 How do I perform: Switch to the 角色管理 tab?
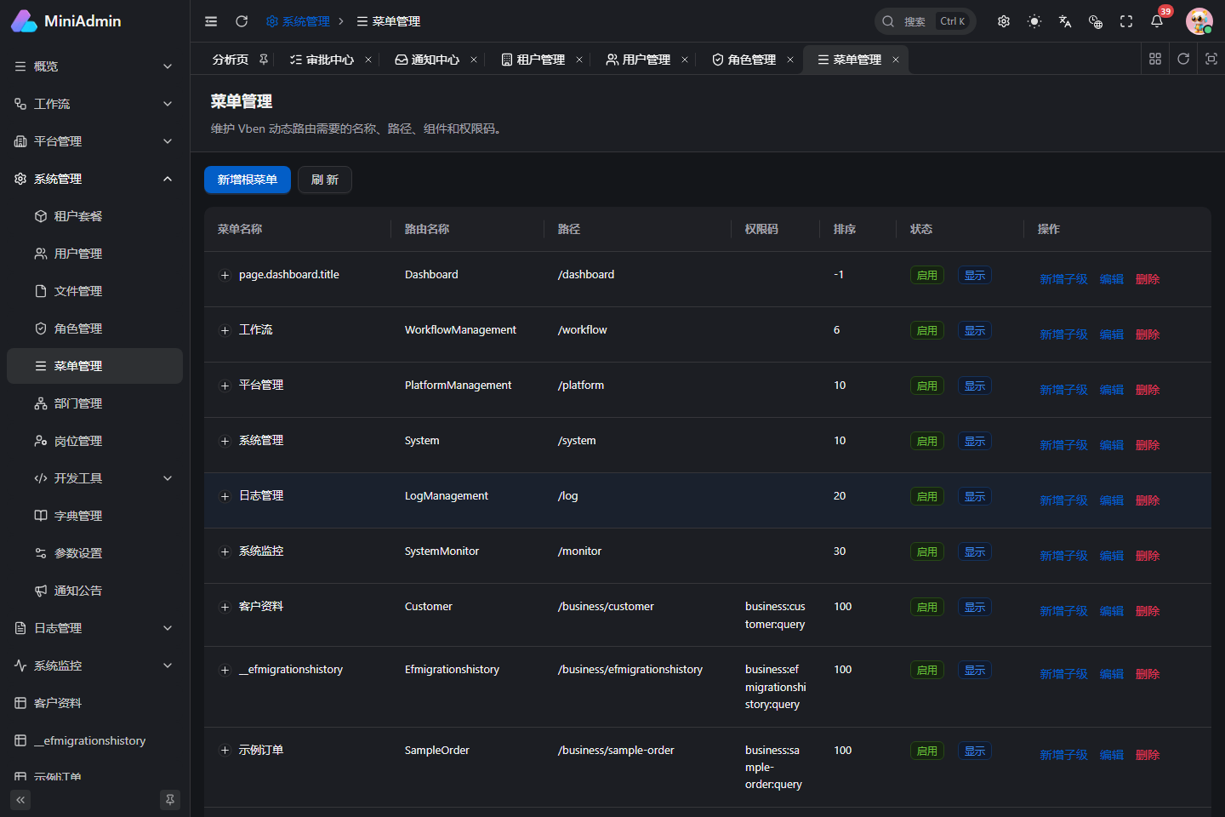click(x=744, y=60)
